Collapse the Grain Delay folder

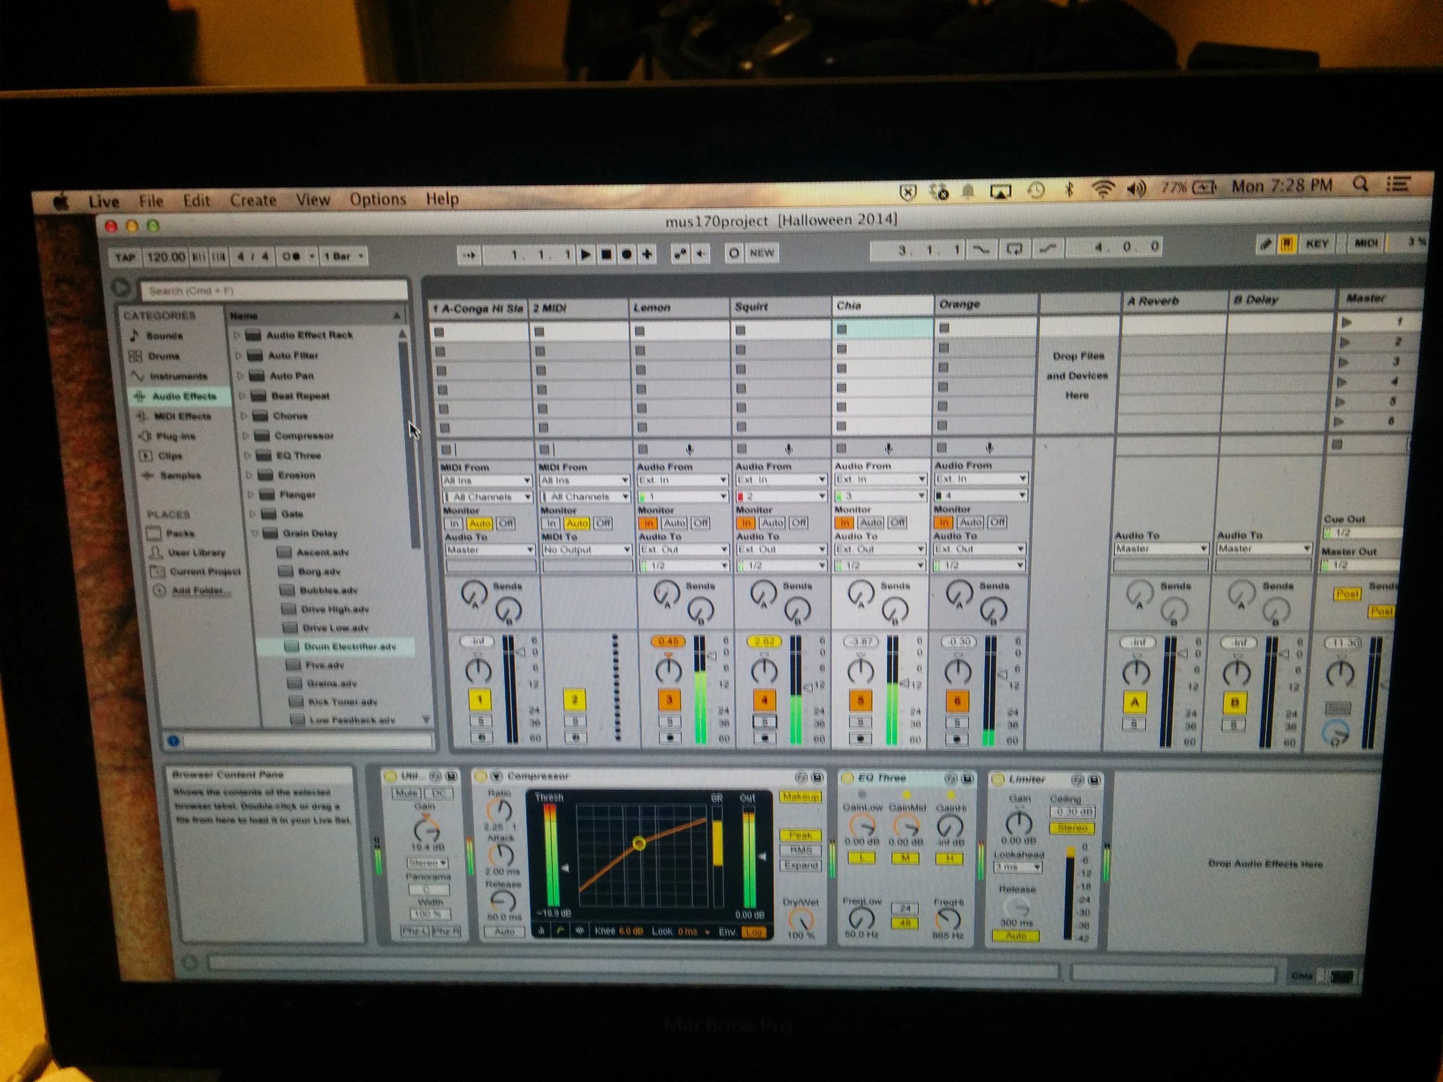(255, 534)
